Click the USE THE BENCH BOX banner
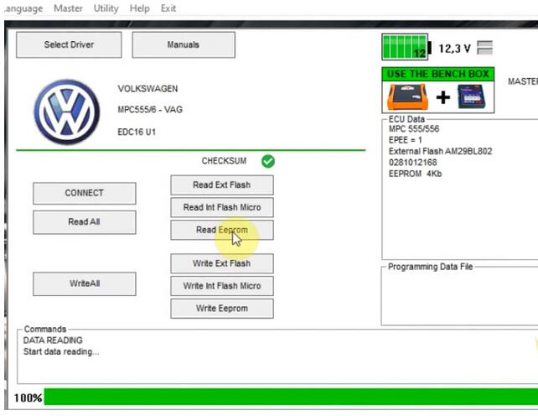The width and height of the screenshot is (538, 416). click(437, 74)
